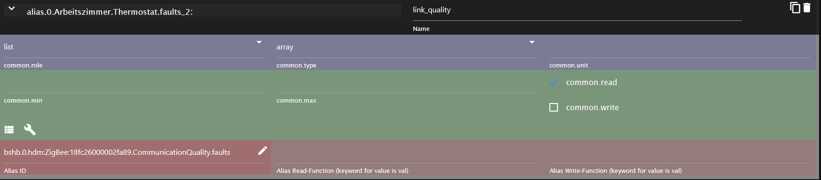
Task: Collapse the faults_2 alias entry
Action: 12,9
